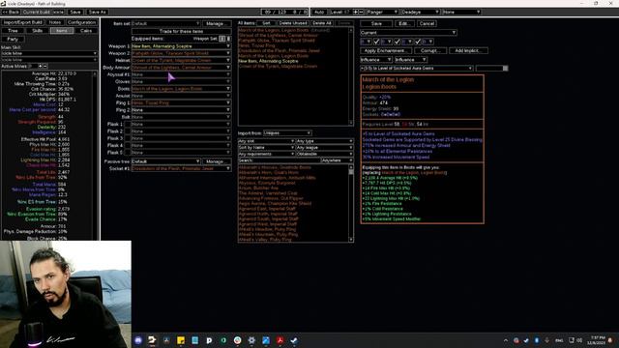619x348 pixels.
Task: Click the Save As button in top bar
Action: coord(97,12)
